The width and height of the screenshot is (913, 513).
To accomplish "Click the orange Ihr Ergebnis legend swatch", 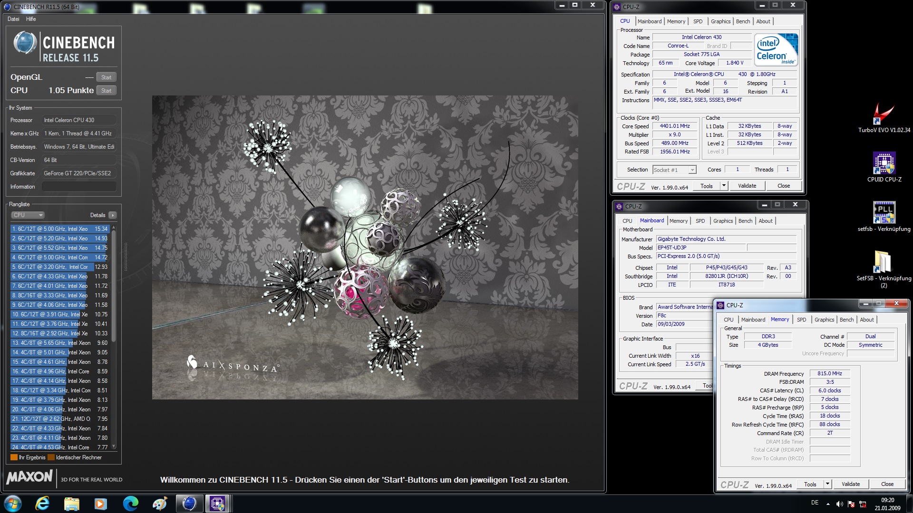I will pyautogui.click(x=14, y=457).
